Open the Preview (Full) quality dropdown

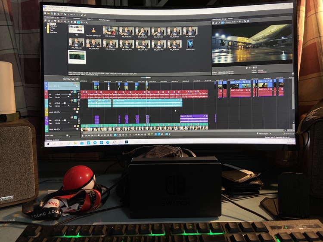(x=232, y=22)
